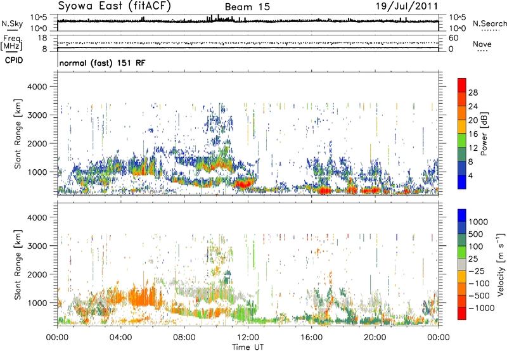
Task: Click the date "19/Jul/2011"
Action: pos(407,6)
